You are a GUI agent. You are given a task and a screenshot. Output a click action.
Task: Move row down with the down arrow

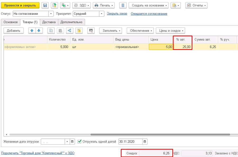tap(39, 31)
